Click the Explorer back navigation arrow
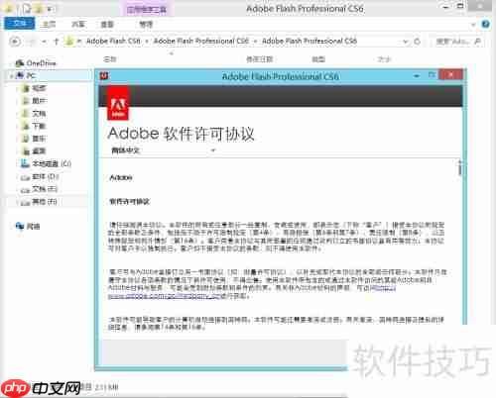 click(x=15, y=42)
